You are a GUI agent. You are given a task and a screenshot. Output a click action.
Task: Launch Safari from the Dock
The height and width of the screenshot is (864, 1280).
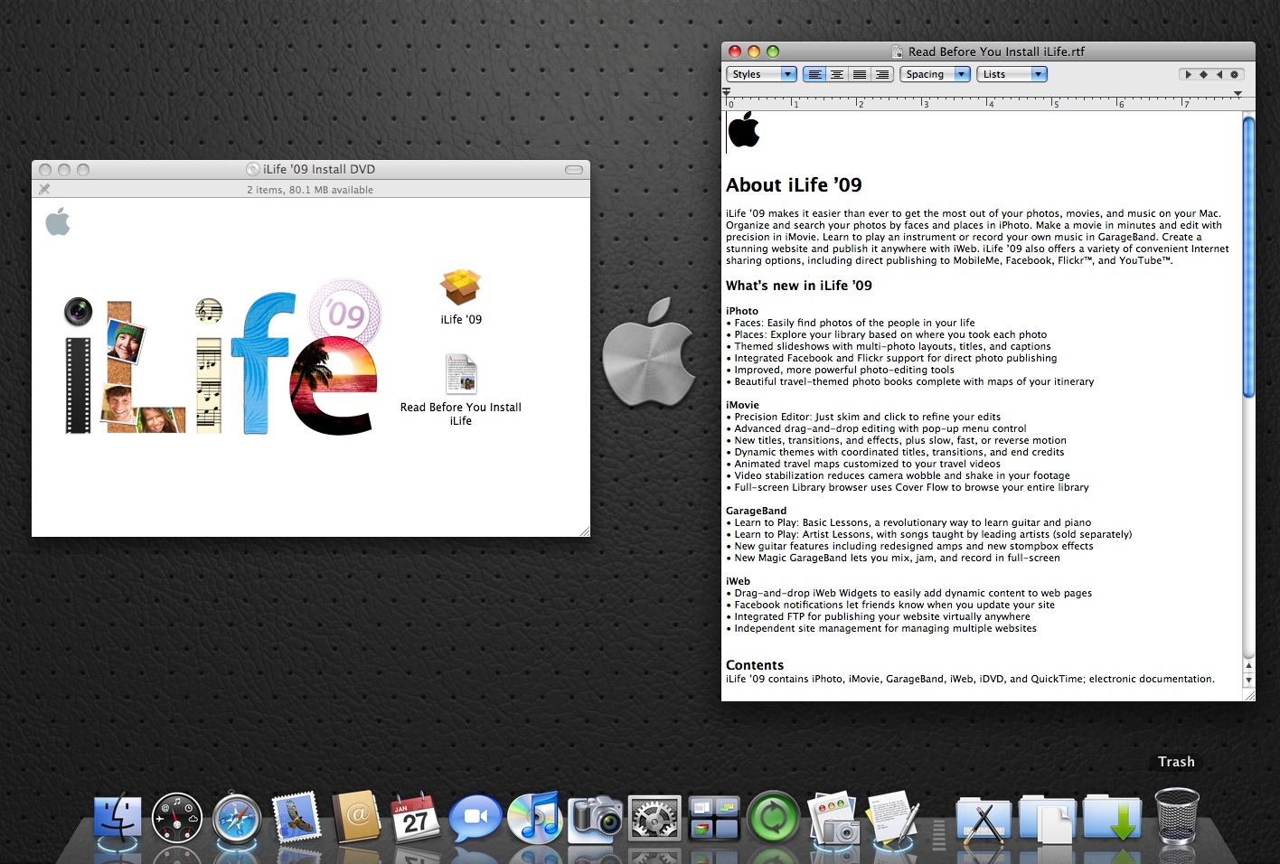pos(237,819)
